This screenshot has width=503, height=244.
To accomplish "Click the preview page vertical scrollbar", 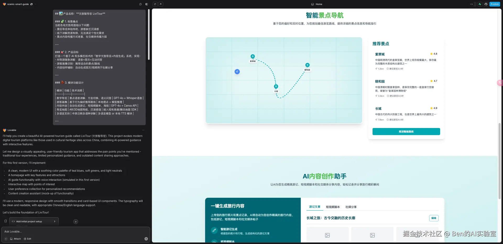I will click(499, 161).
